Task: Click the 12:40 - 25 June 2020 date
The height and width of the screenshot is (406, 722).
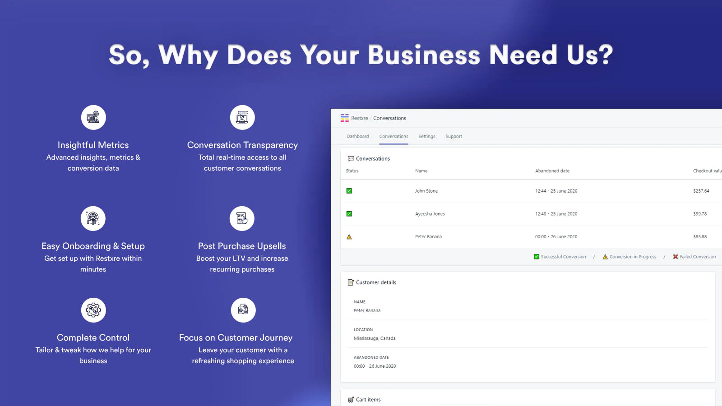Action: pos(556,214)
